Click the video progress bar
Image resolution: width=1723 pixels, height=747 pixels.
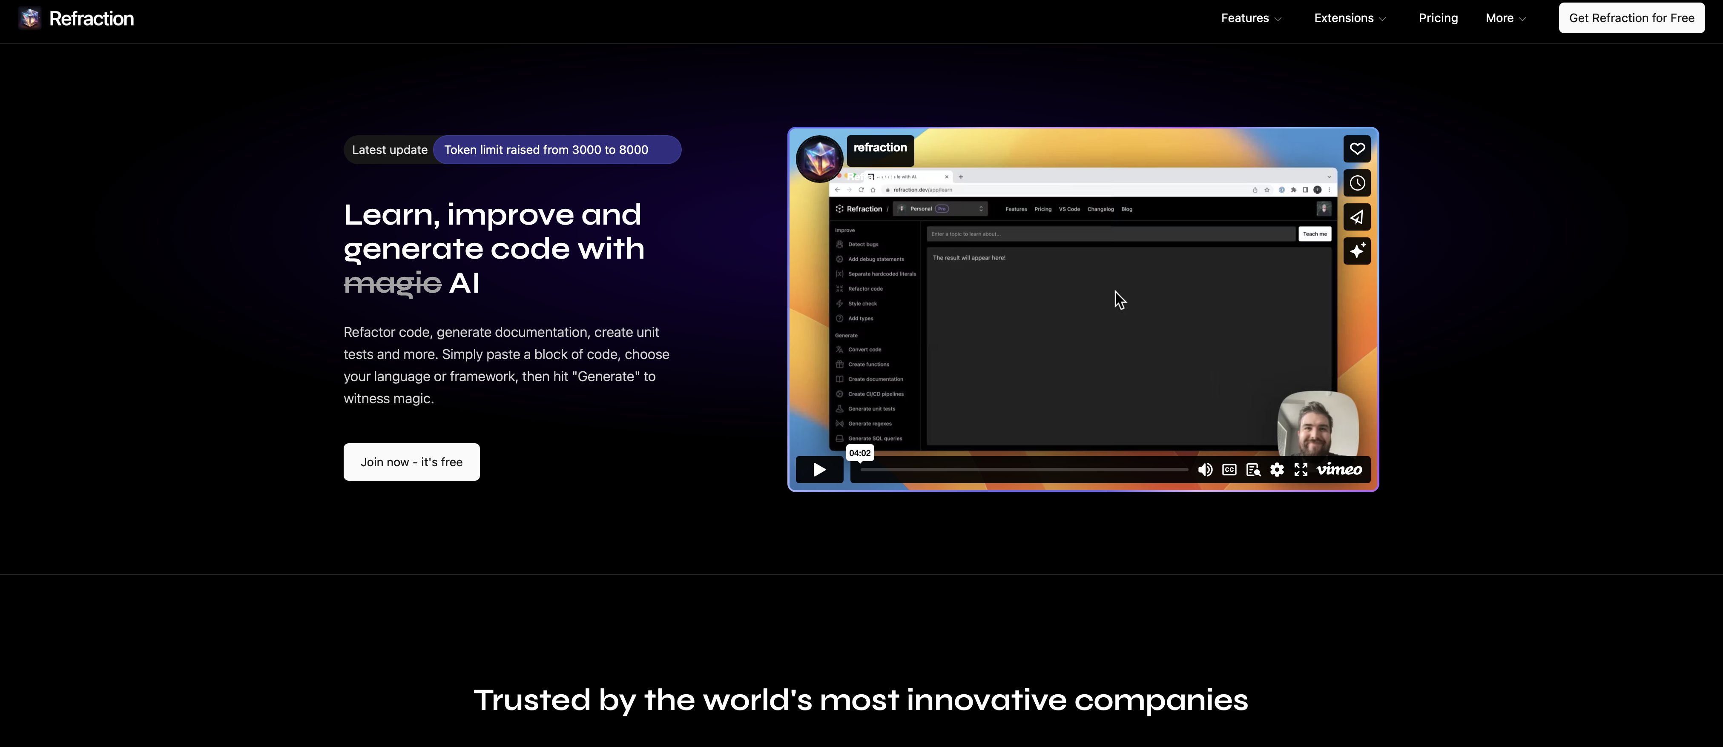click(x=1023, y=470)
